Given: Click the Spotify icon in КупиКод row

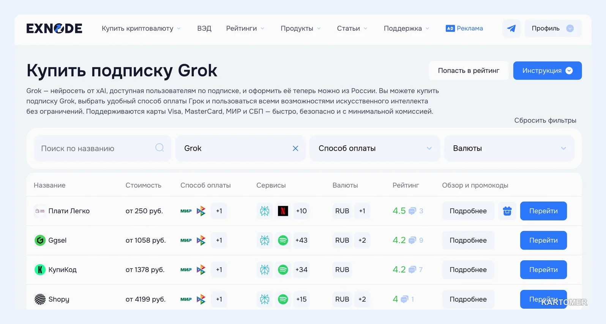Looking at the screenshot, I should 283,270.
